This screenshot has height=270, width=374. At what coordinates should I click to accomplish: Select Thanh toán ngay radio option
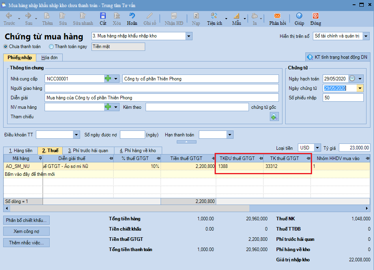click(51, 47)
